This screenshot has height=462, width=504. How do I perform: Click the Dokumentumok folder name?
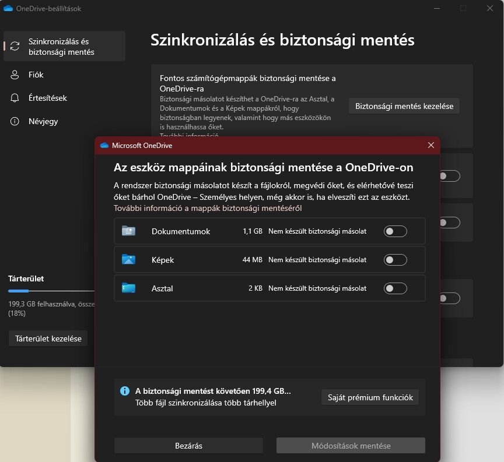tap(181, 231)
